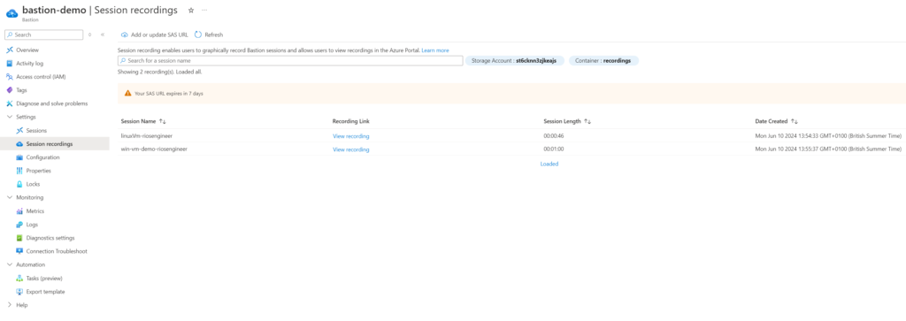Click the Connection Troubleshoot icon
906x321 pixels.
point(19,252)
